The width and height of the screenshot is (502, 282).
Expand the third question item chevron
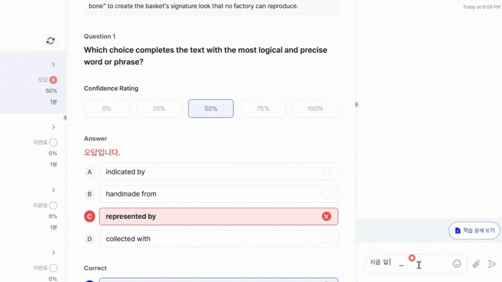[54, 190]
